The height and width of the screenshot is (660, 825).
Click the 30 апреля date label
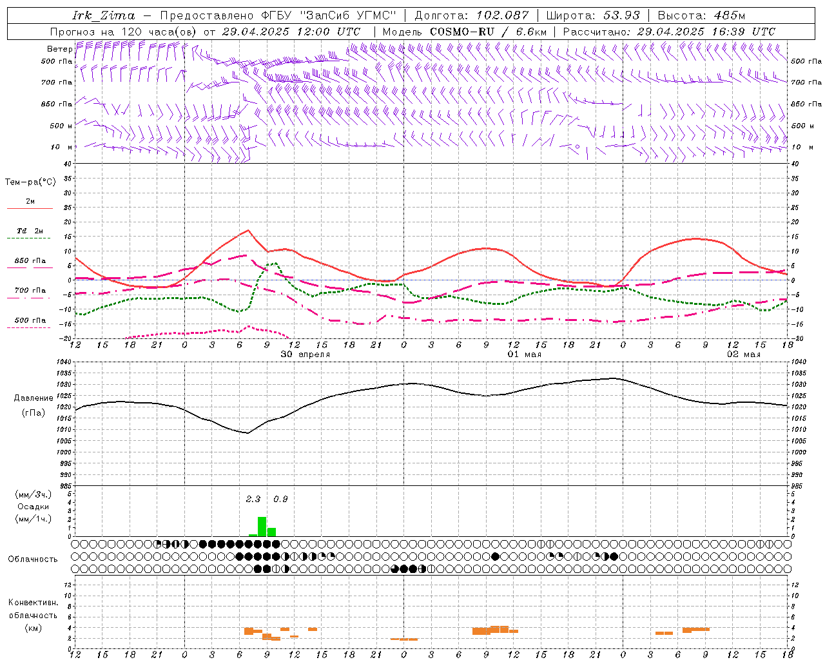306,354
